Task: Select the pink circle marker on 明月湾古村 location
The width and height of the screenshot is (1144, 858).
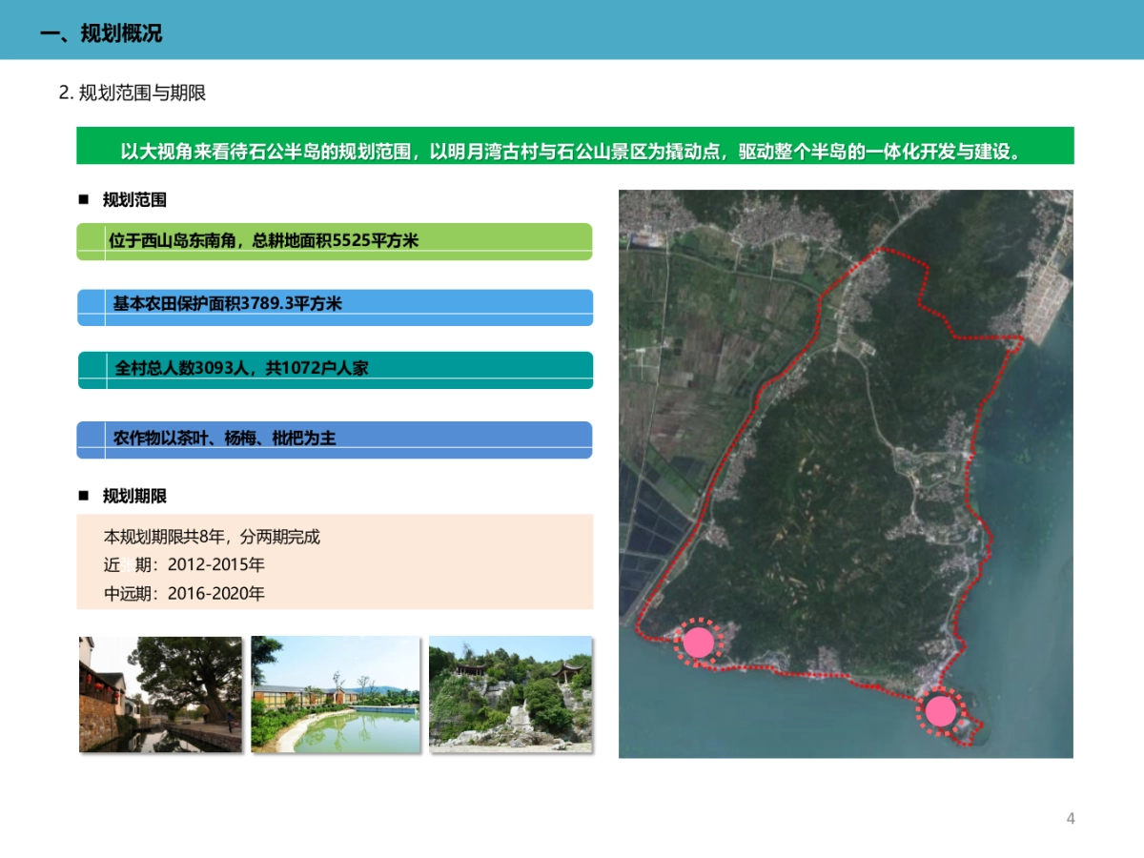Action: [x=699, y=643]
